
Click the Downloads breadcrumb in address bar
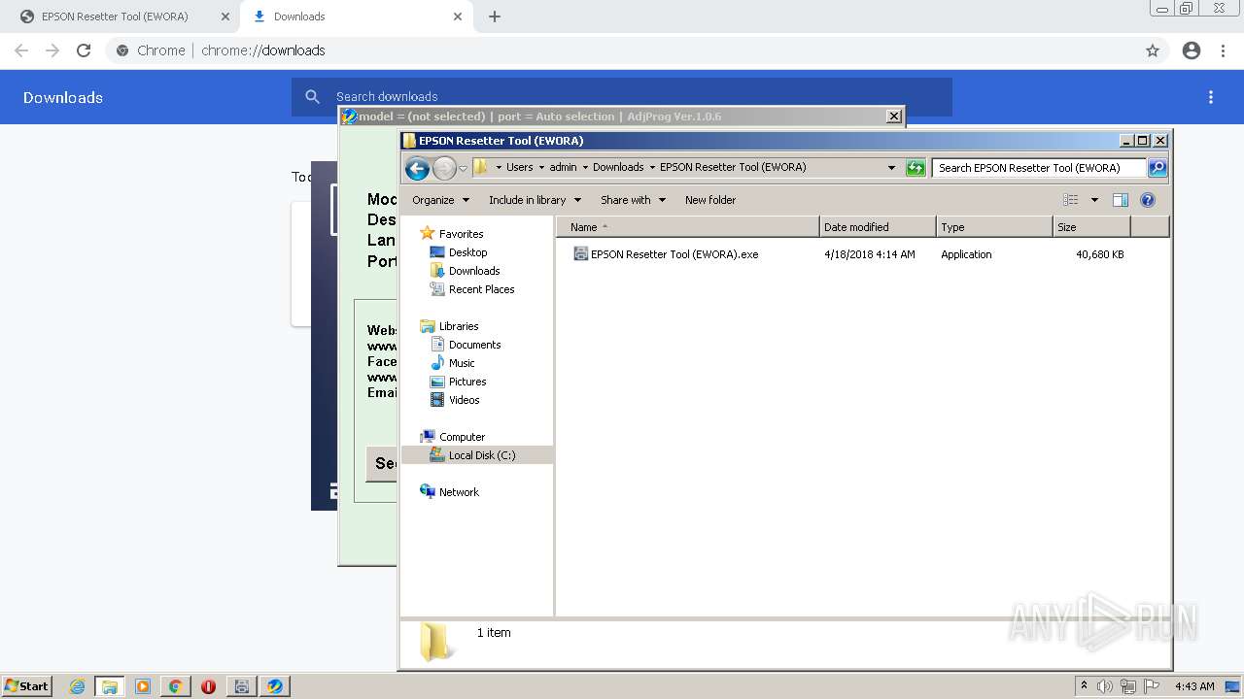pyautogui.click(x=618, y=167)
